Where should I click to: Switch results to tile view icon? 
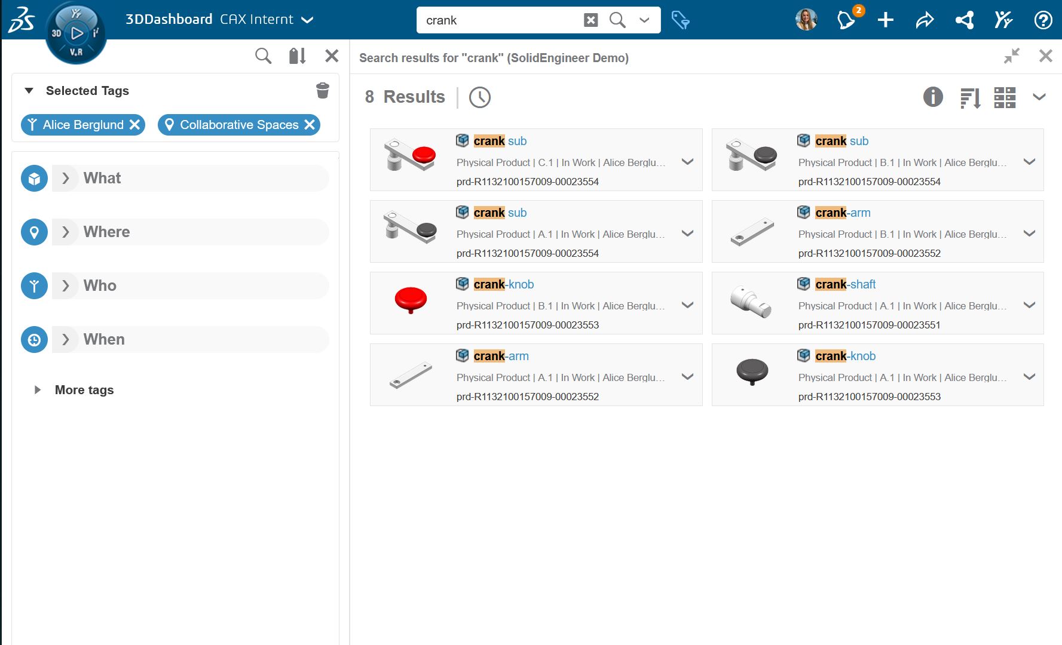[1005, 97]
